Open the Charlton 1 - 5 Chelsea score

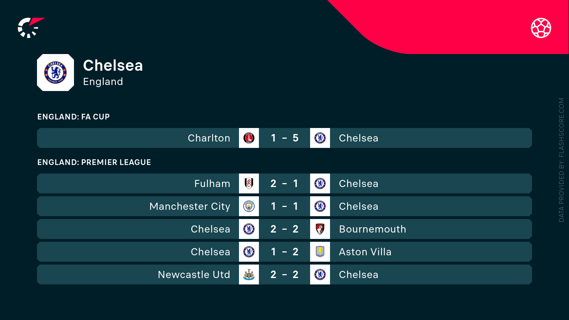[x=284, y=138]
